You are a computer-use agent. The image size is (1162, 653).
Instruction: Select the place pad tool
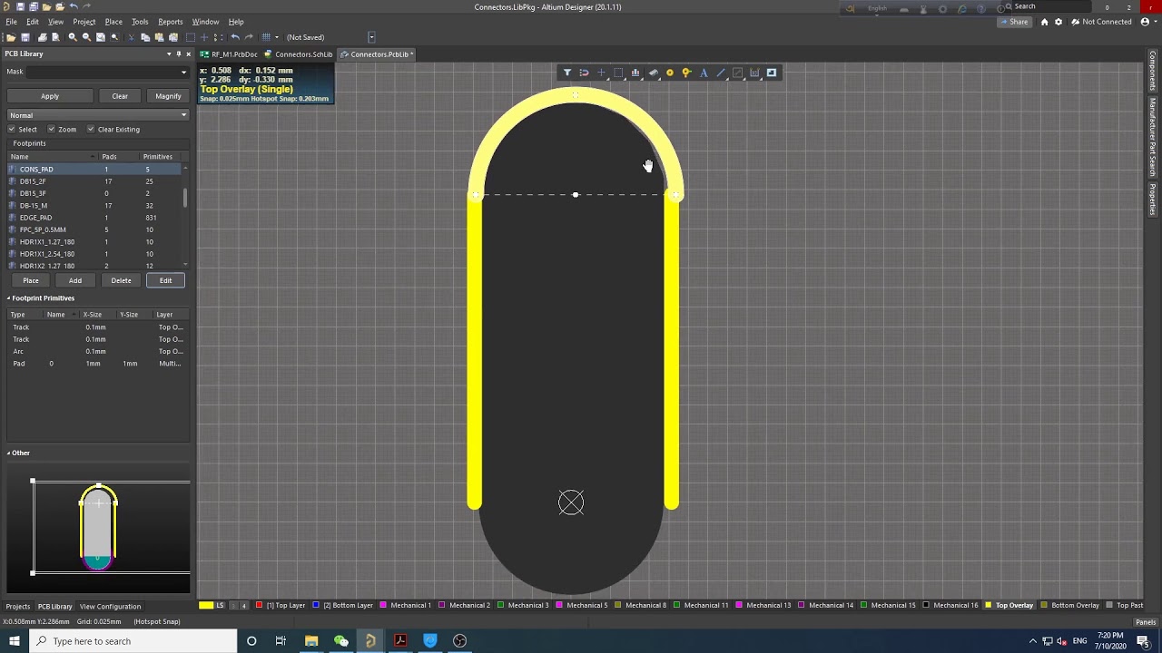click(x=670, y=73)
